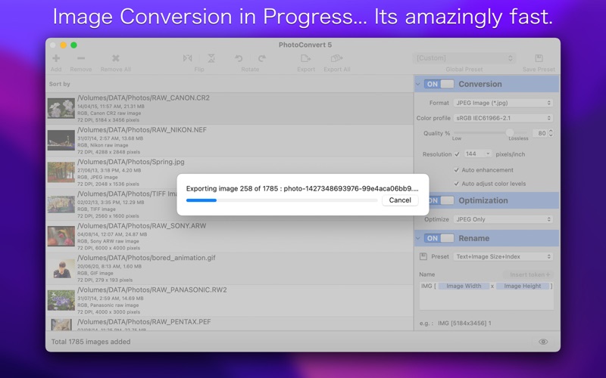Viewport: 606px width, 378px height.
Task: Click the yellow minimize window button
Action: (x=64, y=45)
